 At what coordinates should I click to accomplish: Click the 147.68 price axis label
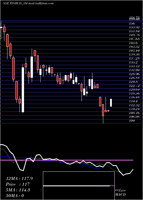134,39
